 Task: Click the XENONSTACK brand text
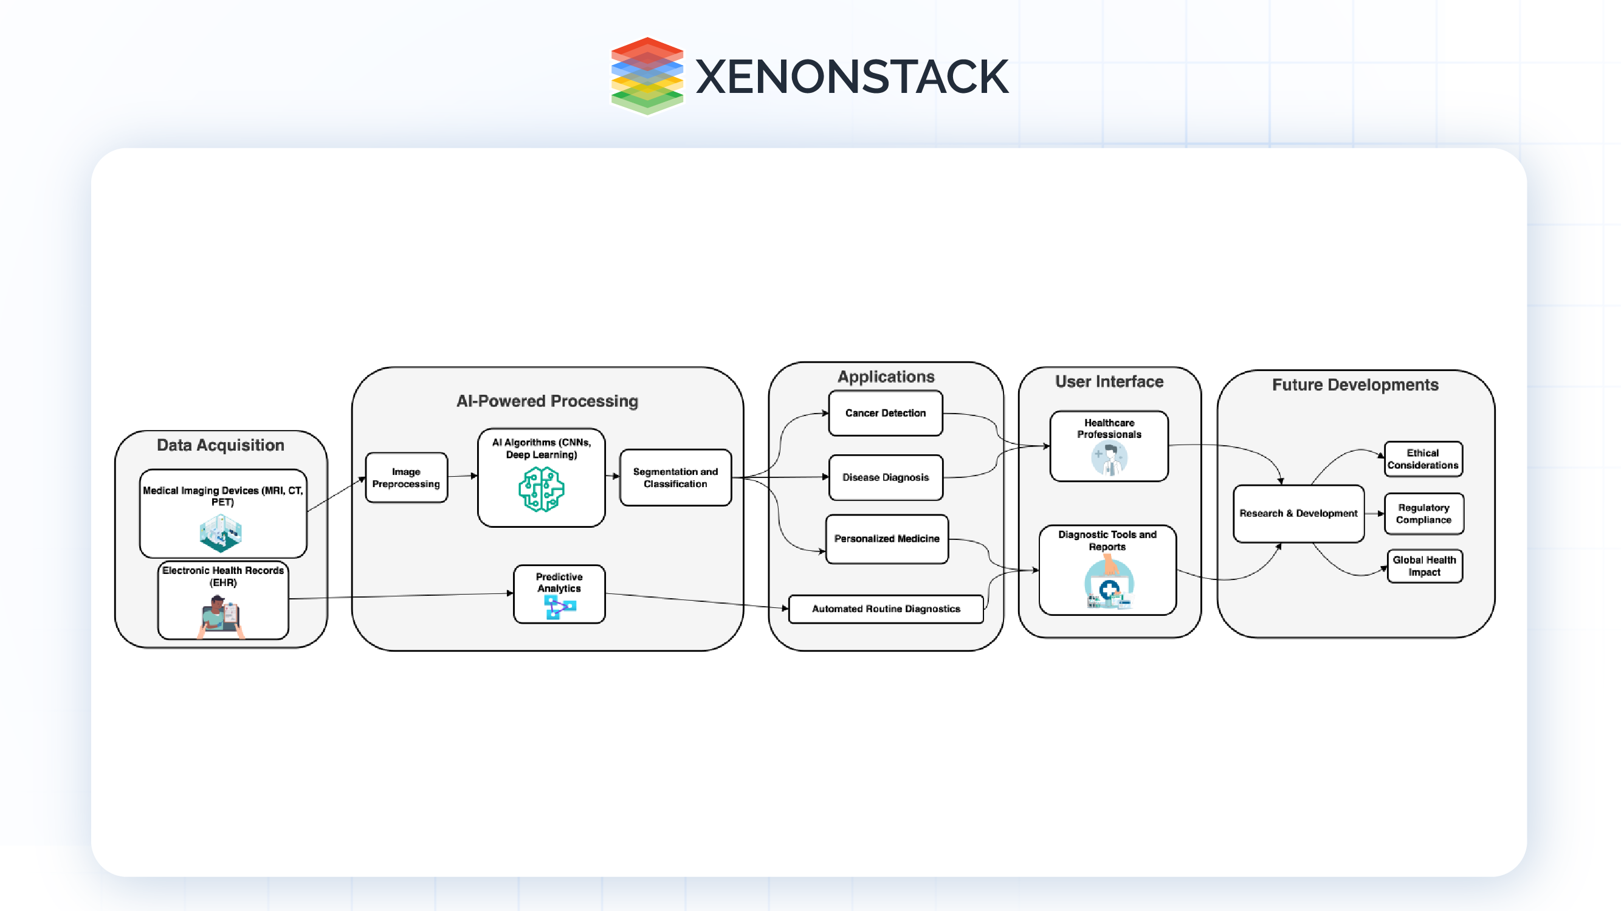pos(852,77)
